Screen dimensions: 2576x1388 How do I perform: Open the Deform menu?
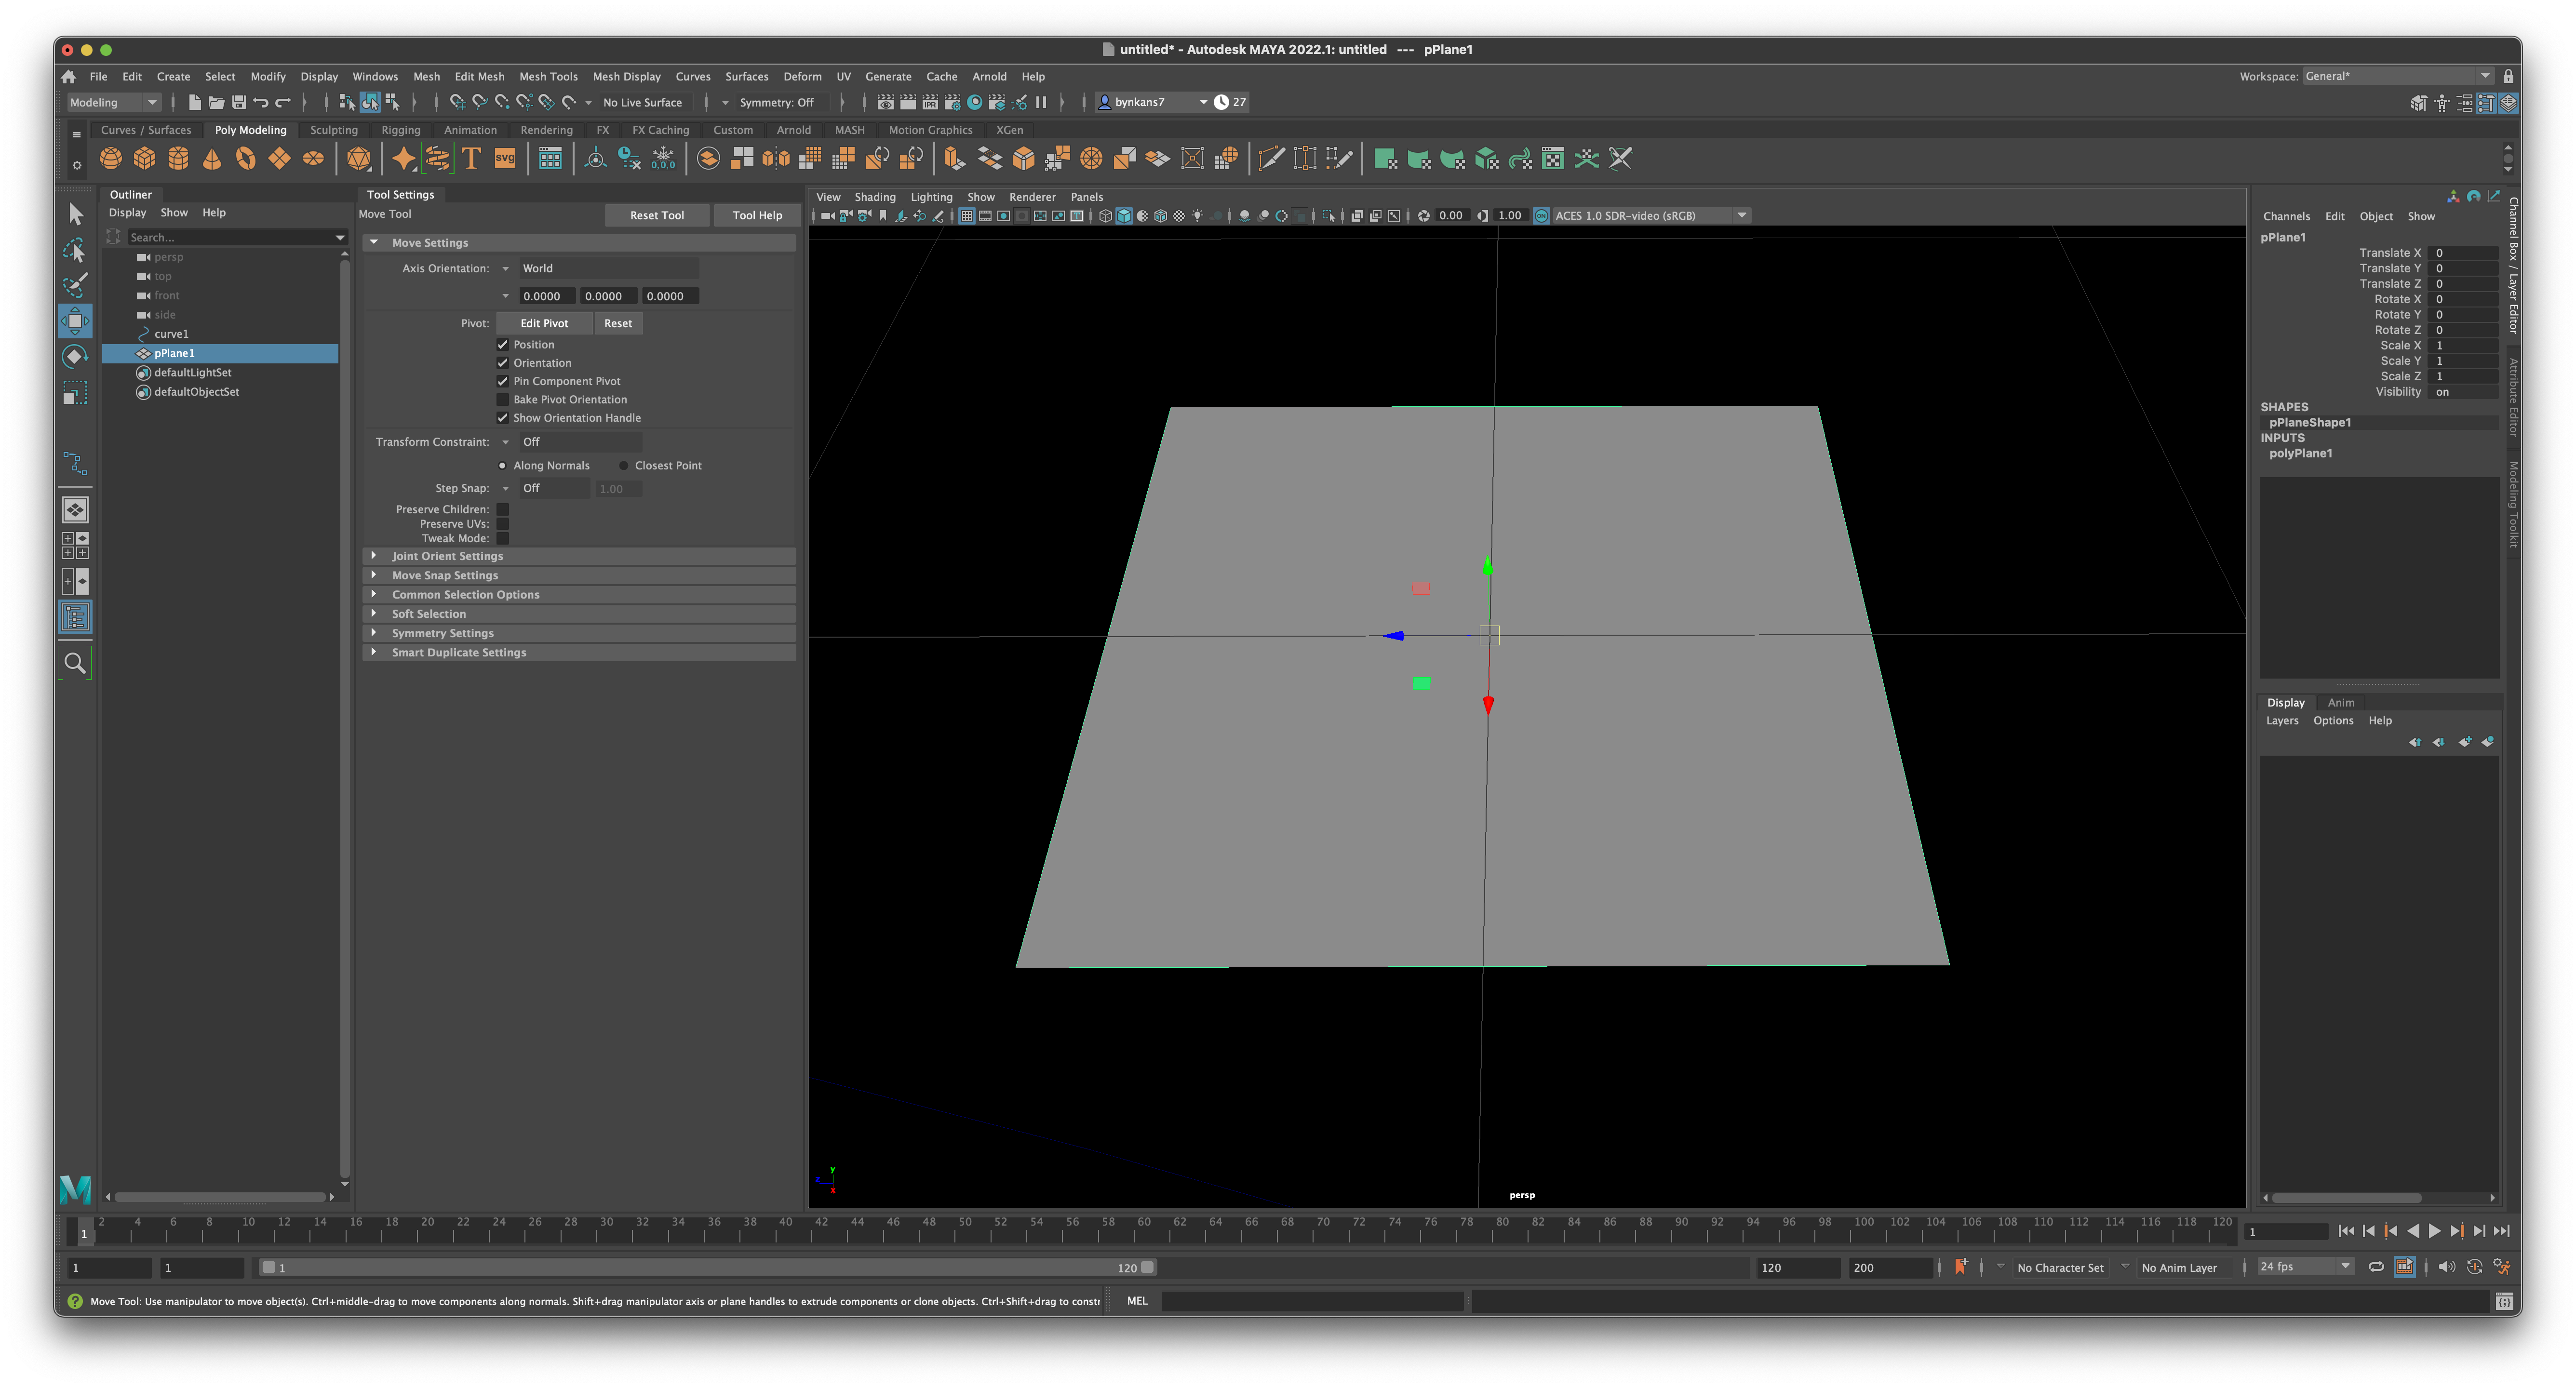tap(802, 76)
